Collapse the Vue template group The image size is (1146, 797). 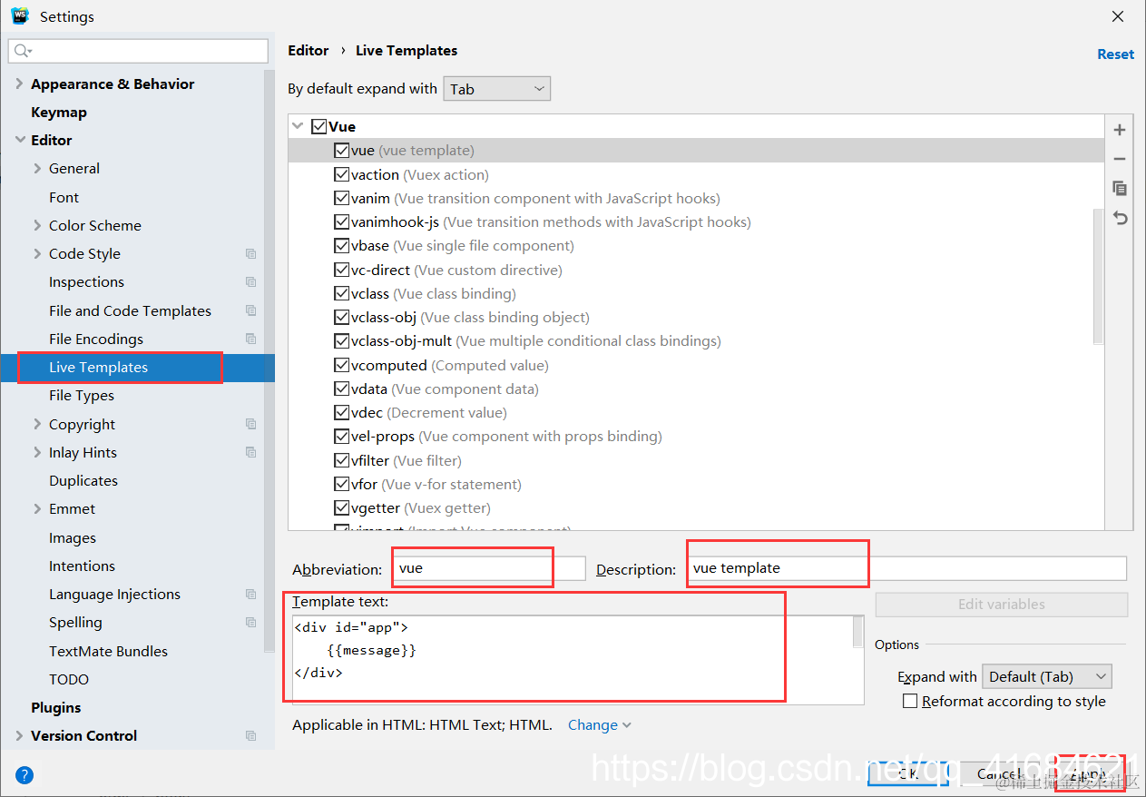tap(298, 127)
